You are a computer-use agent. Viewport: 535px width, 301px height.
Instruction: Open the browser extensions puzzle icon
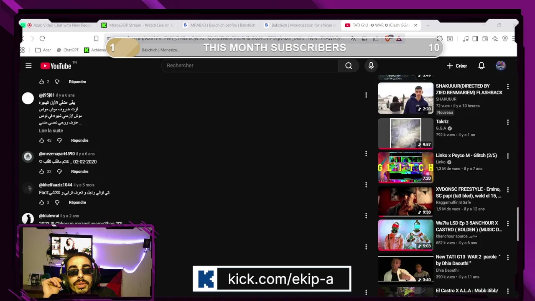point(440,38)
